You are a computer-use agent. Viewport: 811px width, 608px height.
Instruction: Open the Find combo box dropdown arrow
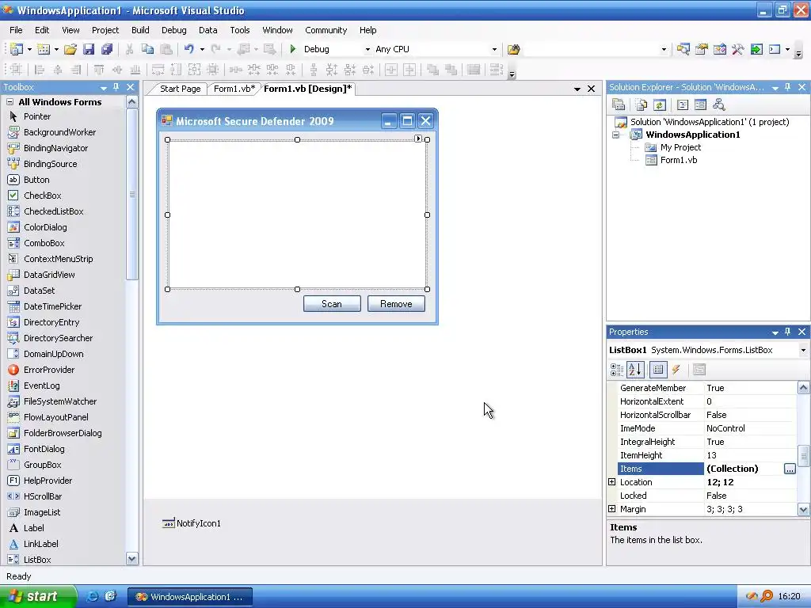coord(664,50)
